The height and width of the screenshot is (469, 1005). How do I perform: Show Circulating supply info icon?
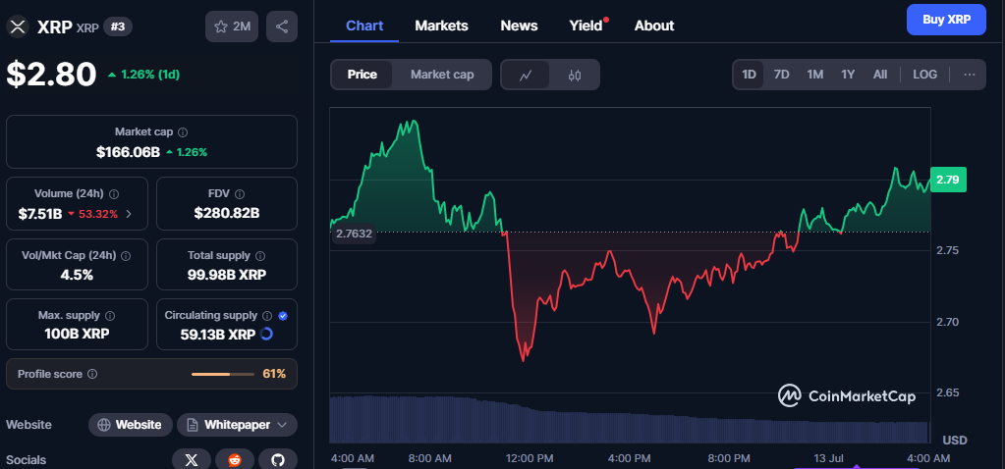point(267,315)
